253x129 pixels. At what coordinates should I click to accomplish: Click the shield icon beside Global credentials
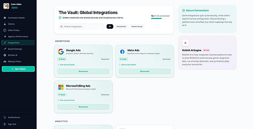[x=60, y=18]
